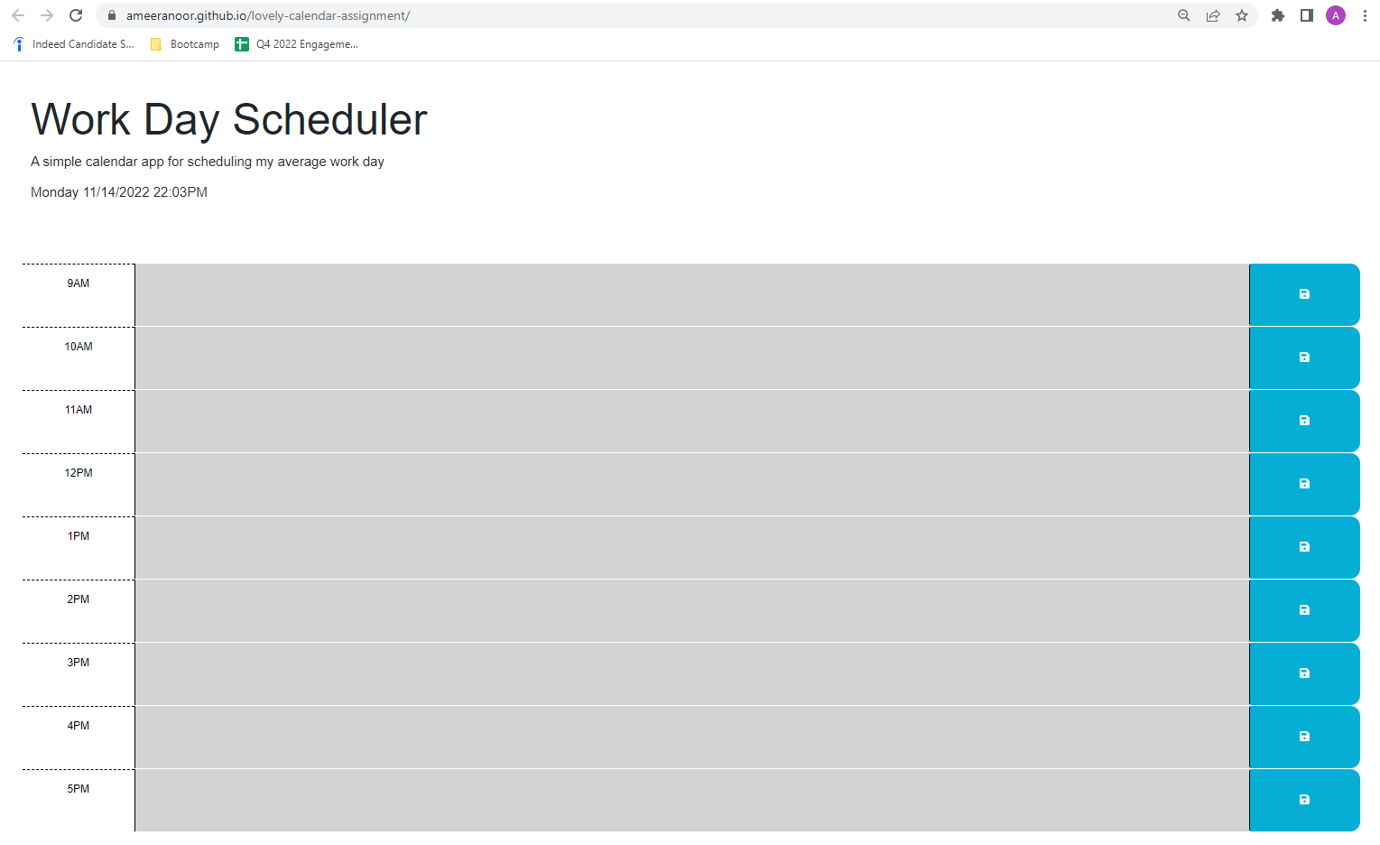Open the Indeed Candidate S... bookmark
The image size is (1380, 845).
click(72, 43)
